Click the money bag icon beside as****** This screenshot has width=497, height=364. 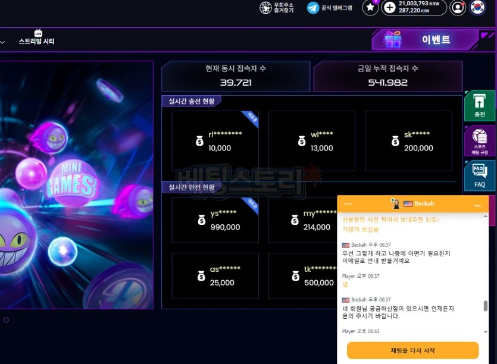pyautogui.click(x=201, y=275)
